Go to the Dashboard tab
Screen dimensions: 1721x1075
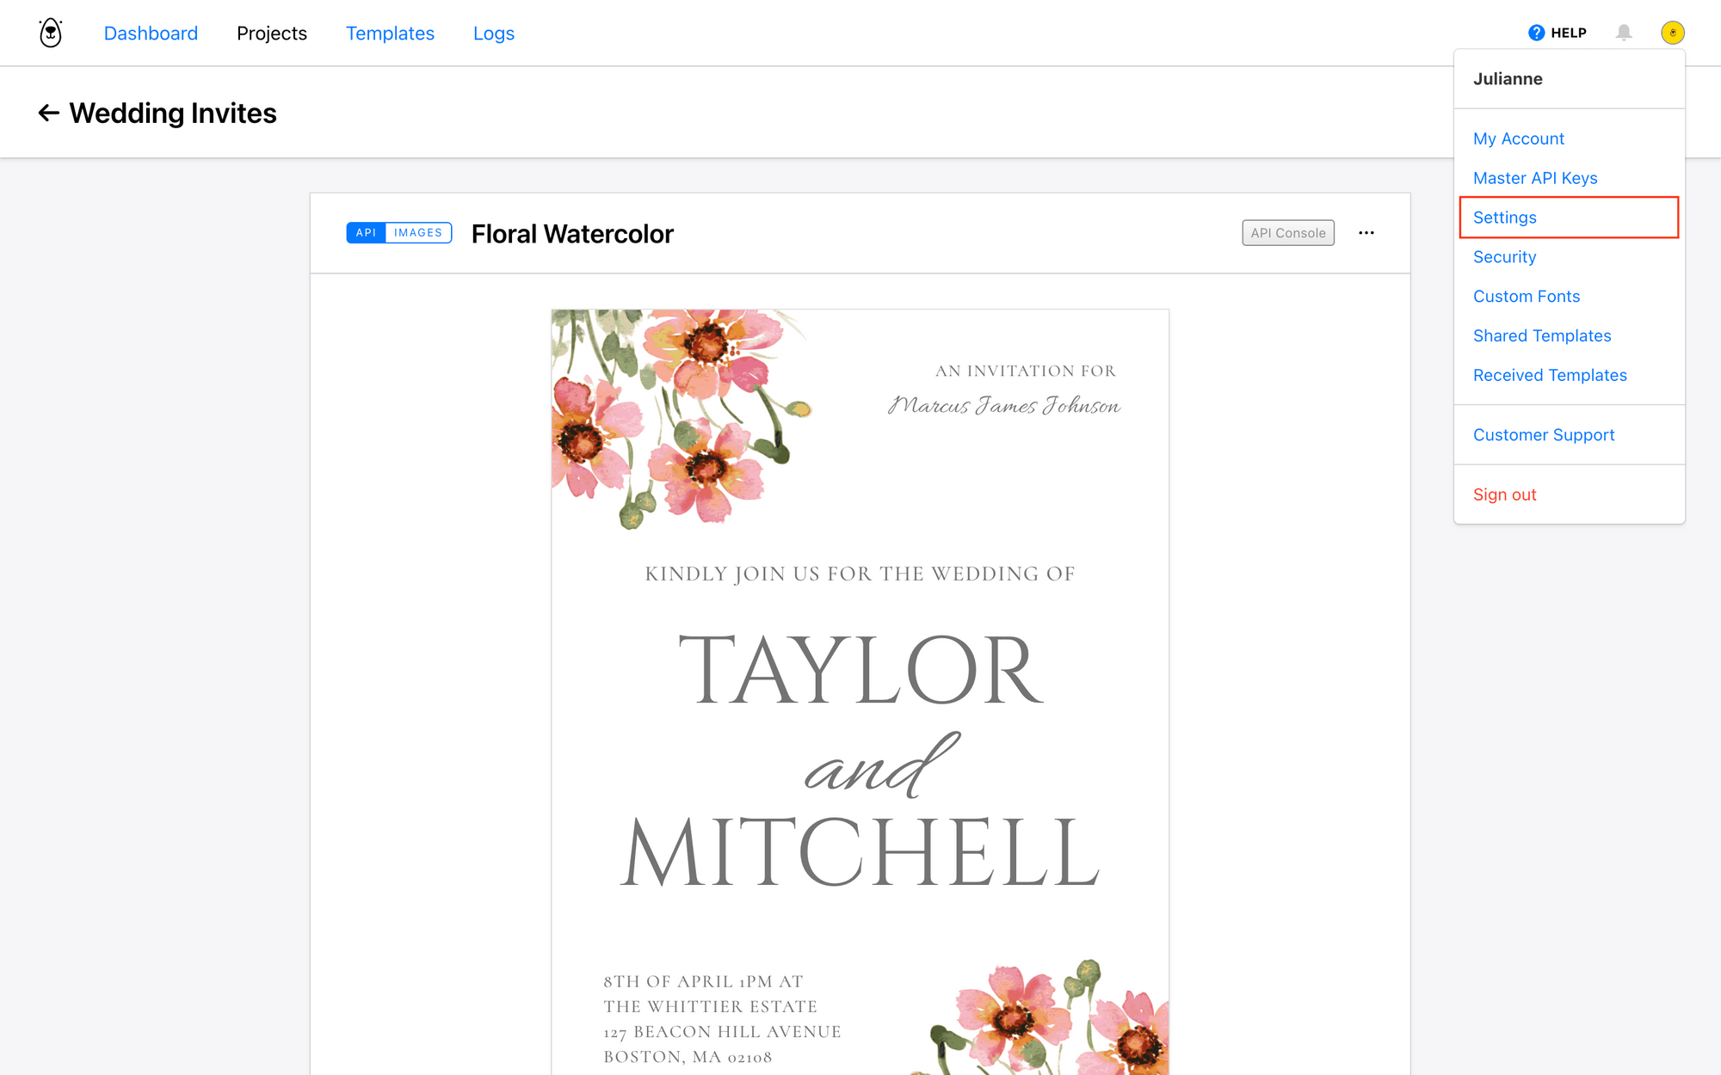coord(151,33)
